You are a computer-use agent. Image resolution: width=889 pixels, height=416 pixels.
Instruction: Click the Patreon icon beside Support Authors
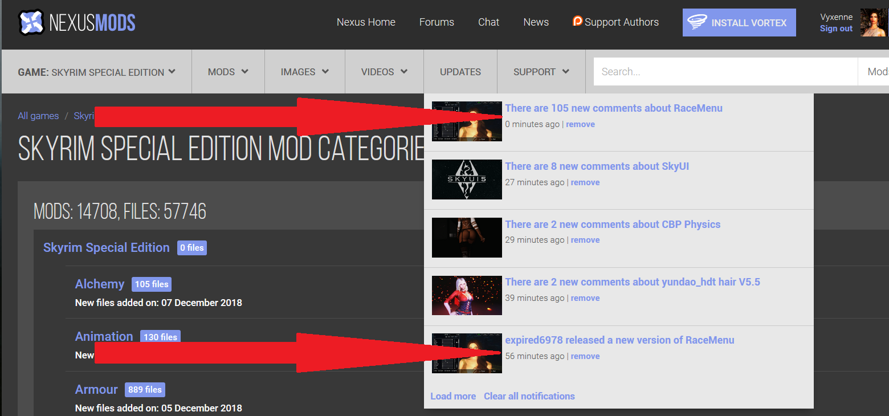coord(577,22)
